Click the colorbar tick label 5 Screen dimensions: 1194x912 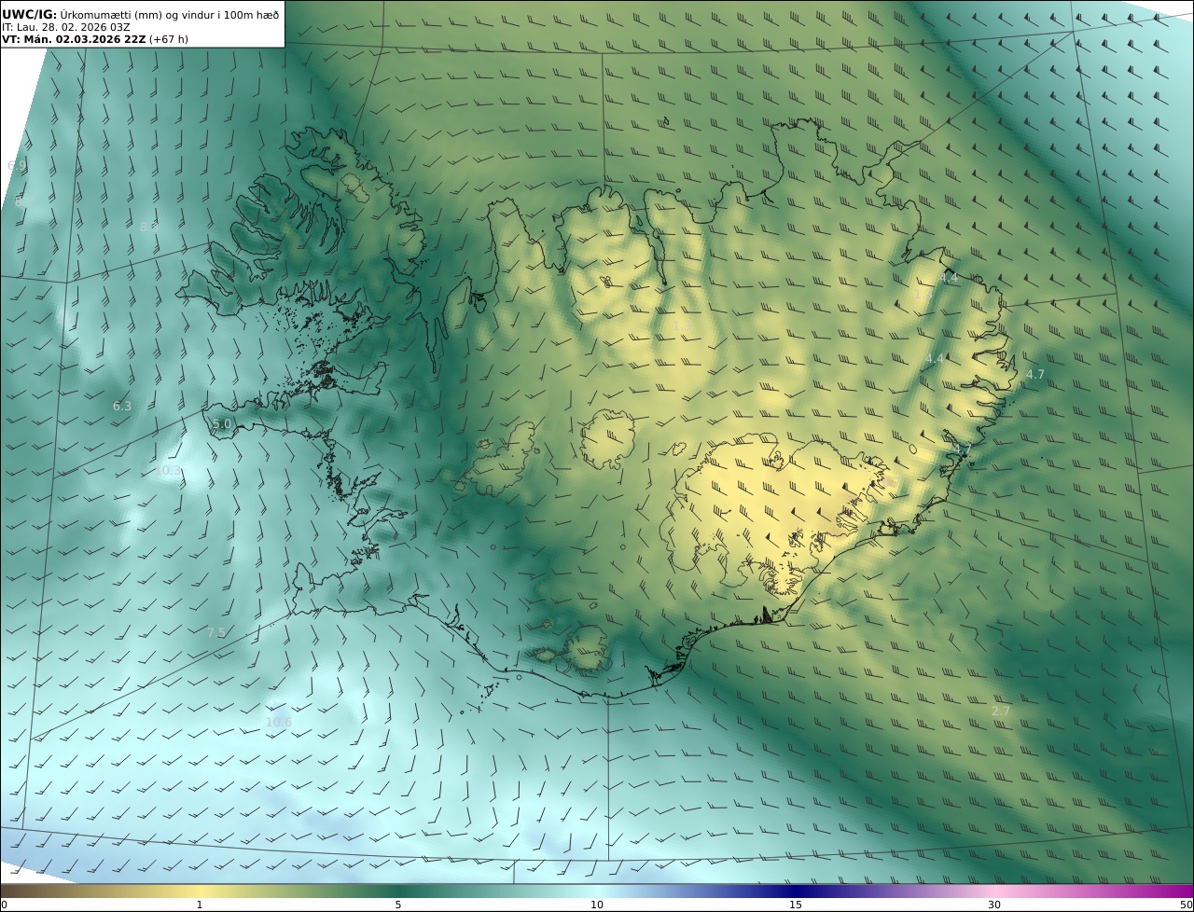click(398, 905)
